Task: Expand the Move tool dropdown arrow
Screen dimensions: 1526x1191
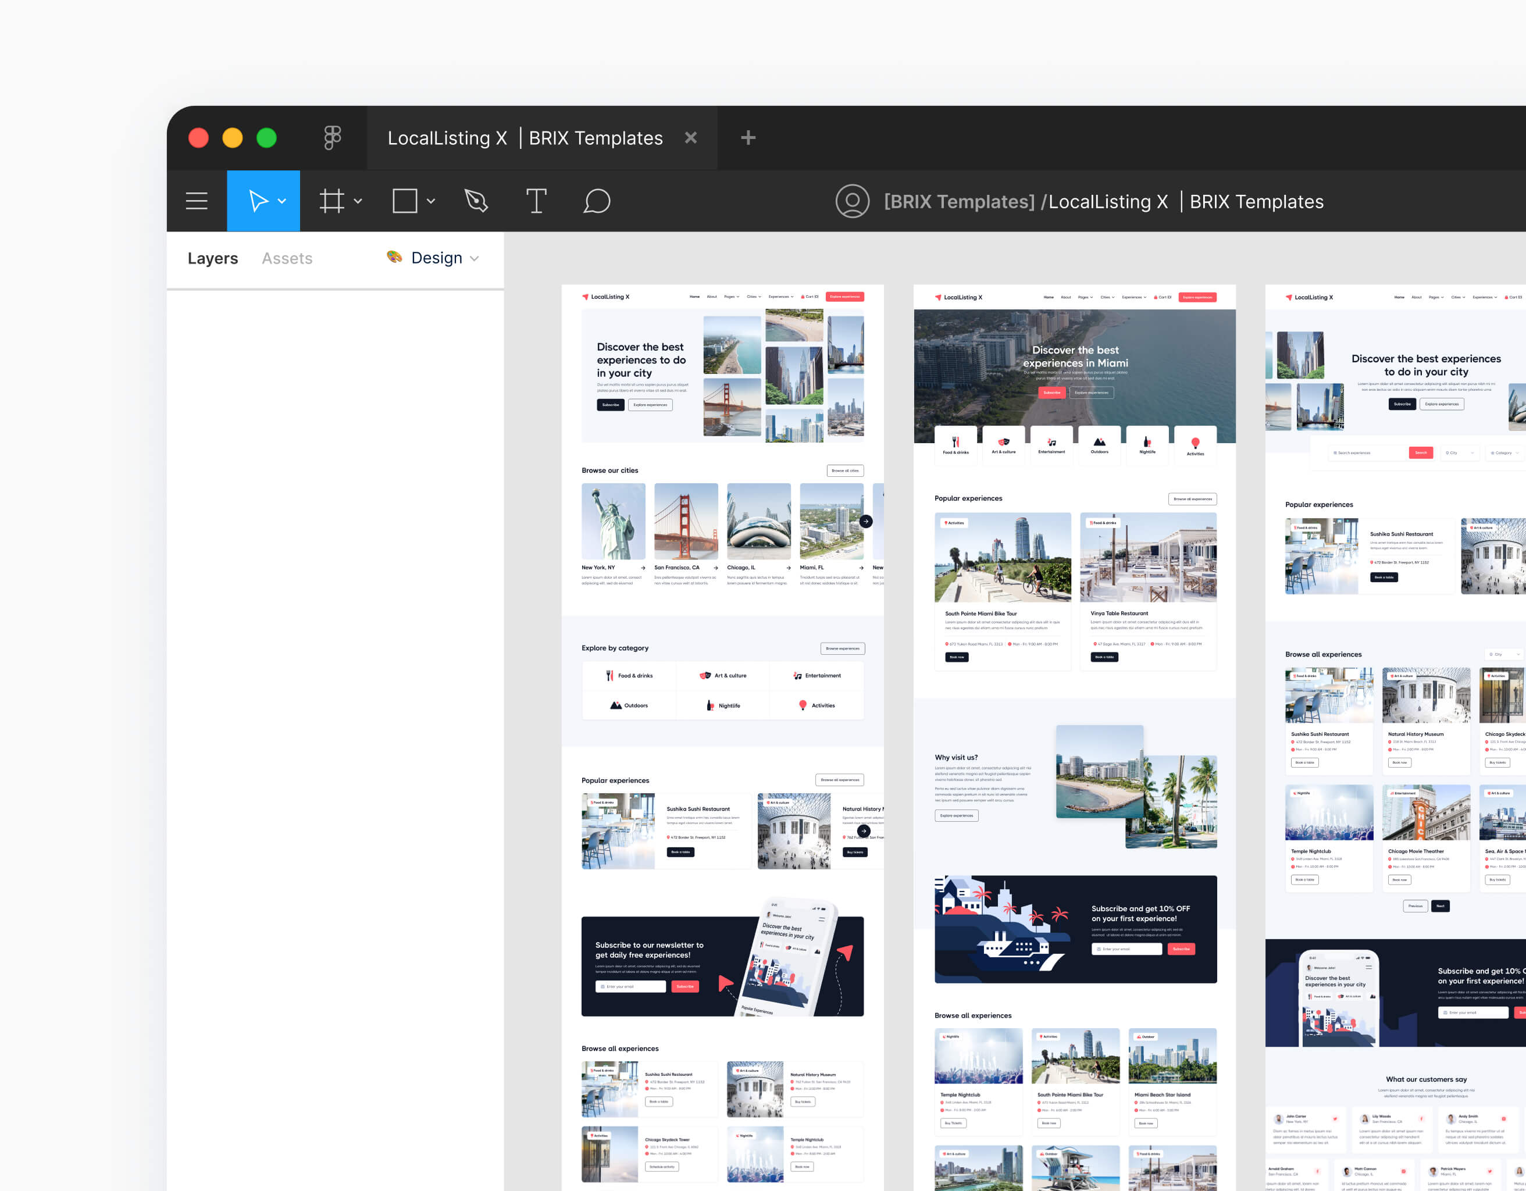Action: coord(281,201)
